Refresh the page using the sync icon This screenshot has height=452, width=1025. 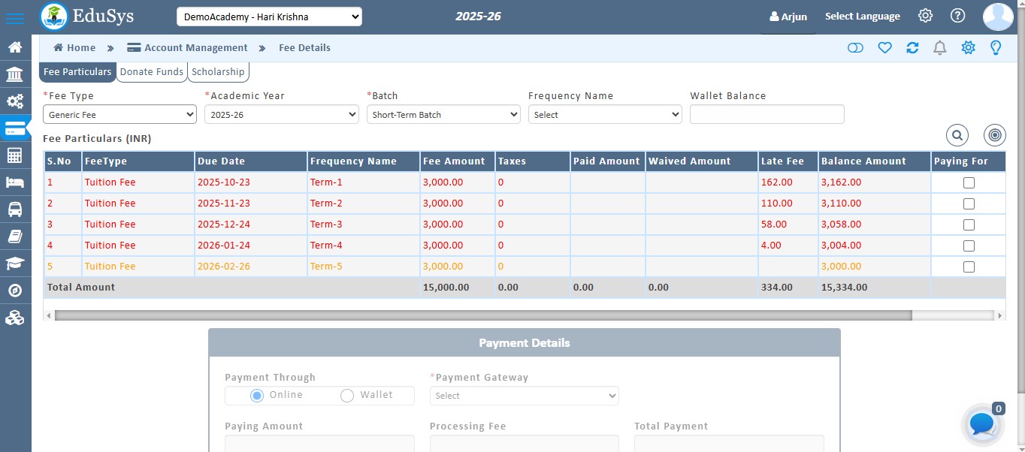click(912, 47)
